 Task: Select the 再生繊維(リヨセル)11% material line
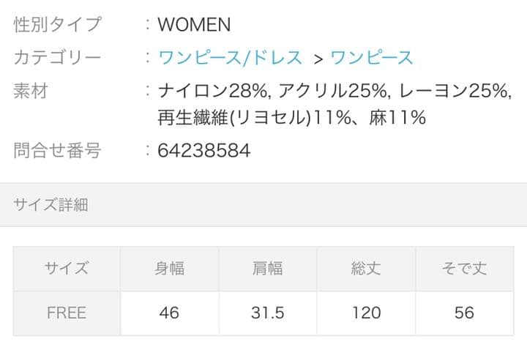291,117
